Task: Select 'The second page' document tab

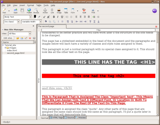Action: (x=52, y=26)
